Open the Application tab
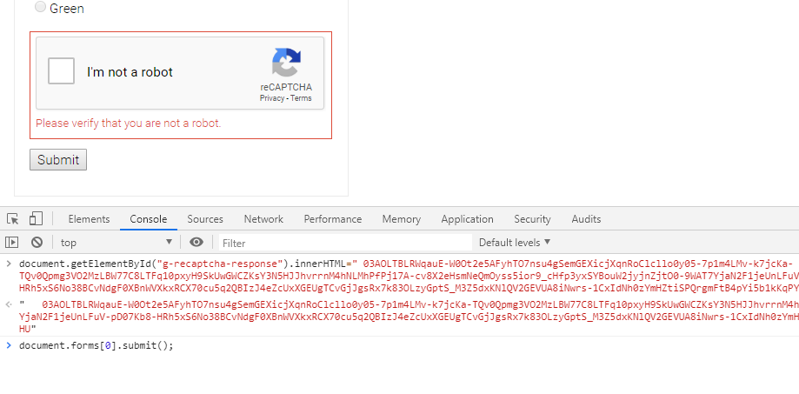This screenshot has width=799, height=394. click(467, 219)
